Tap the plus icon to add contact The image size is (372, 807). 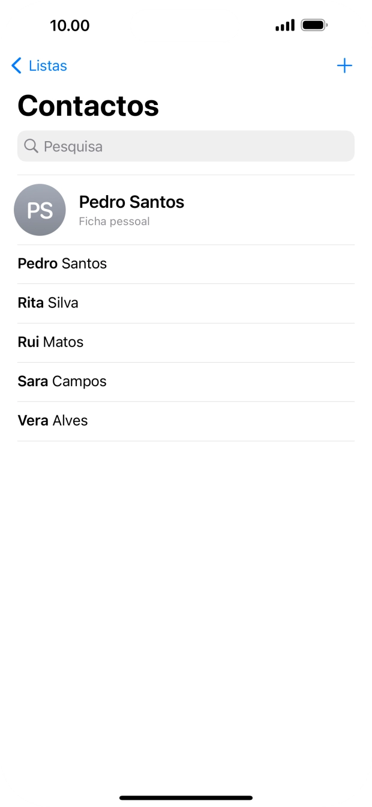point(345,66)
